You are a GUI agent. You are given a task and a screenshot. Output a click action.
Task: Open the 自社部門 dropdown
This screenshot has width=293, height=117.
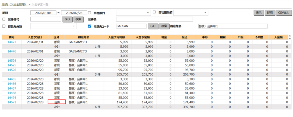pos(133,13)
